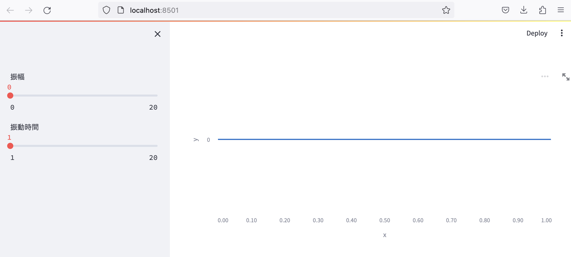Bookmark this page with the star
This screenshot has height=257, width=571.
446,10
